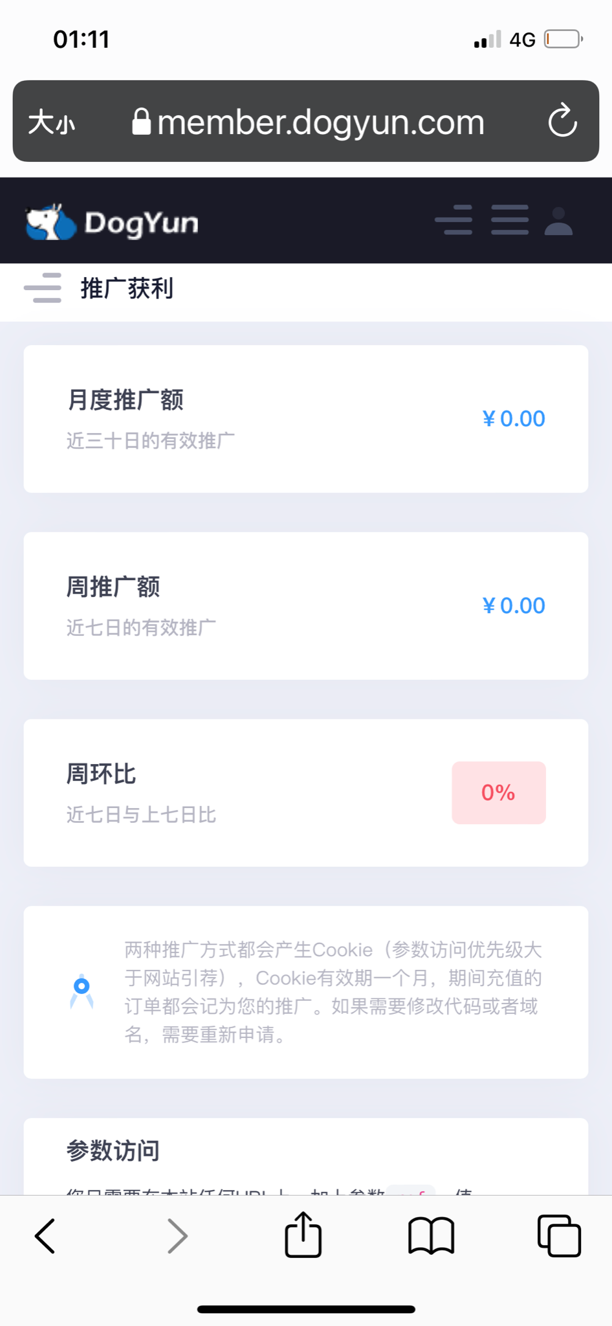Screen dimensions: 612x1326
Task: Go forward in browser history
Action: point(177,1236)
